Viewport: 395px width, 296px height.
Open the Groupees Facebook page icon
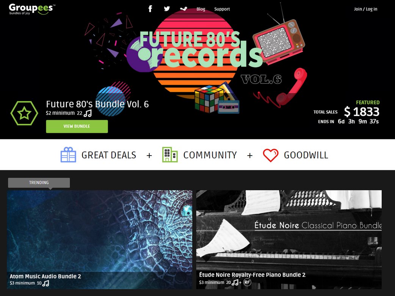coord(150,9)
